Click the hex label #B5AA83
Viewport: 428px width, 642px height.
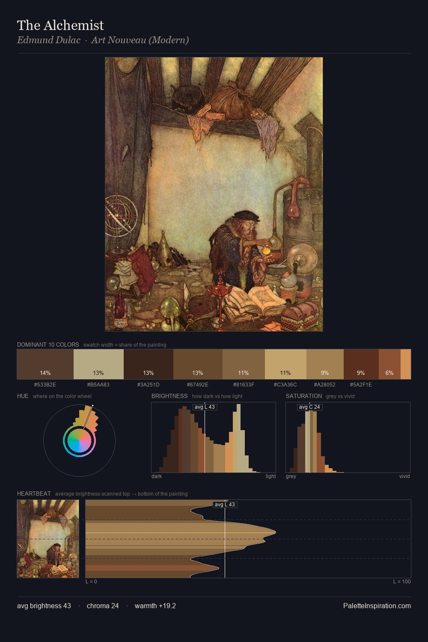pos(98,385)
